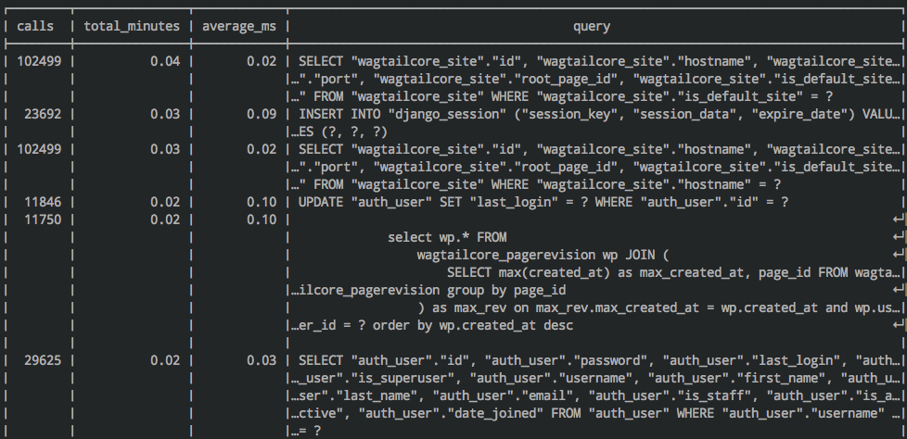Click the total_minutes column header
This screenshot has width=907, height=439.
pyautogui.click(x=132, y=27)
